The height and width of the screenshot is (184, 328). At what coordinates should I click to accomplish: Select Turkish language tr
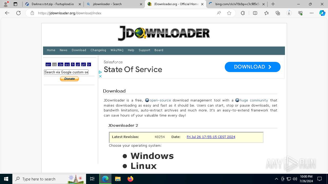[x=89, y=64]
